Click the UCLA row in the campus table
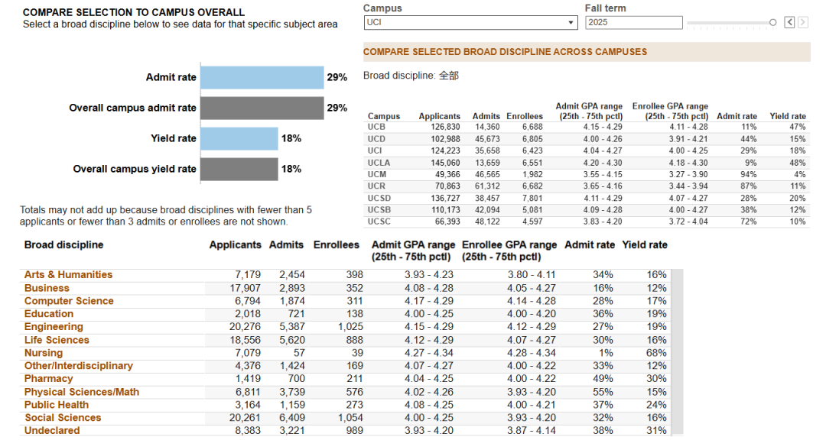 (587, 163)
